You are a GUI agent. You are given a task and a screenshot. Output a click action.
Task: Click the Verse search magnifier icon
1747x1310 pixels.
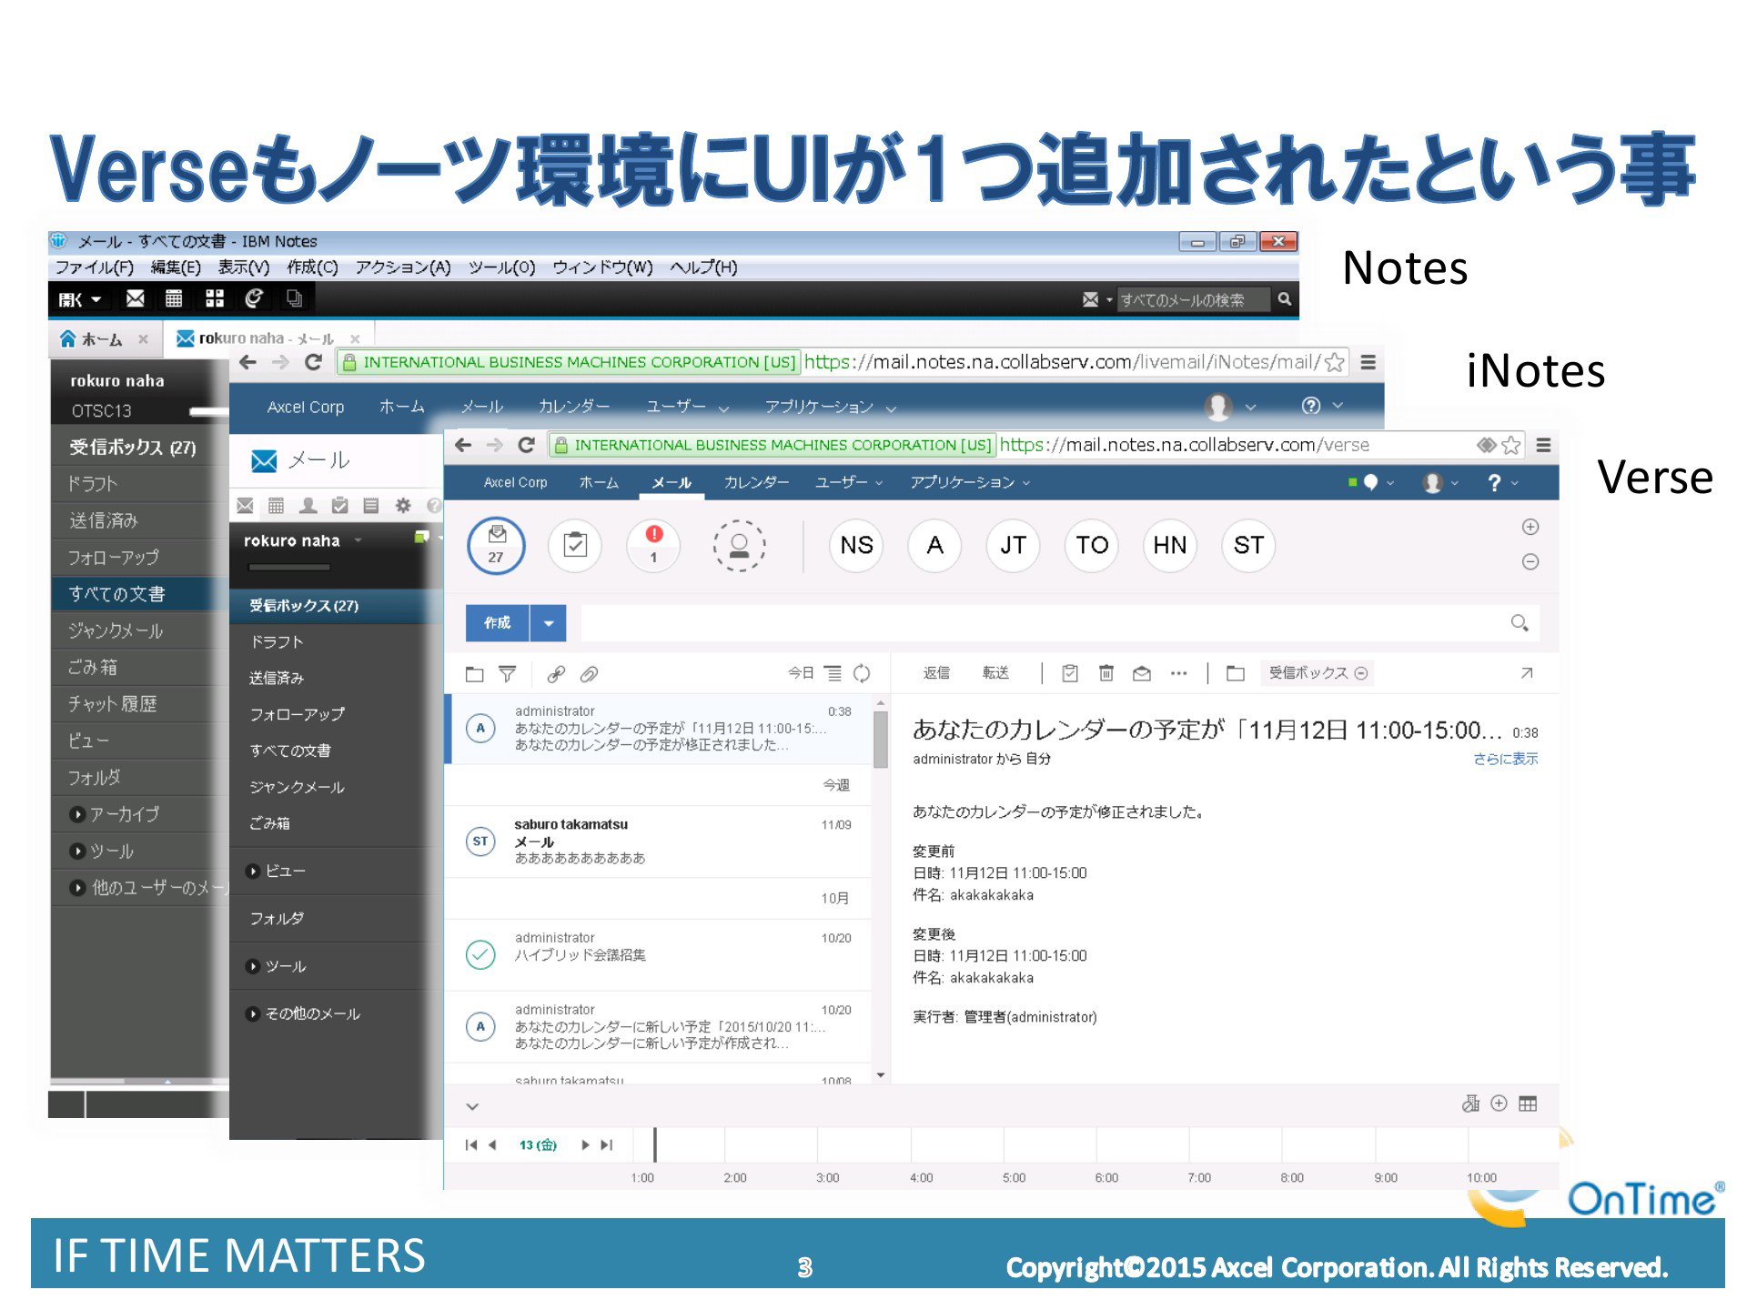tap(1520, 623)
